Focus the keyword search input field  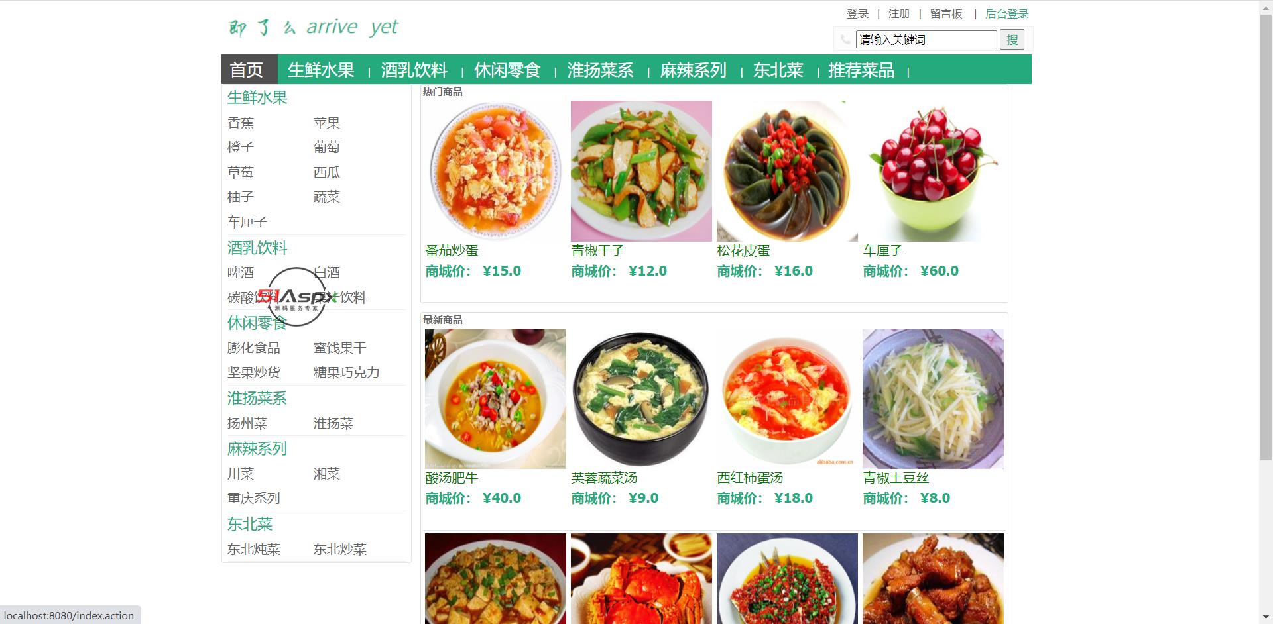click(x=926, y=40)
